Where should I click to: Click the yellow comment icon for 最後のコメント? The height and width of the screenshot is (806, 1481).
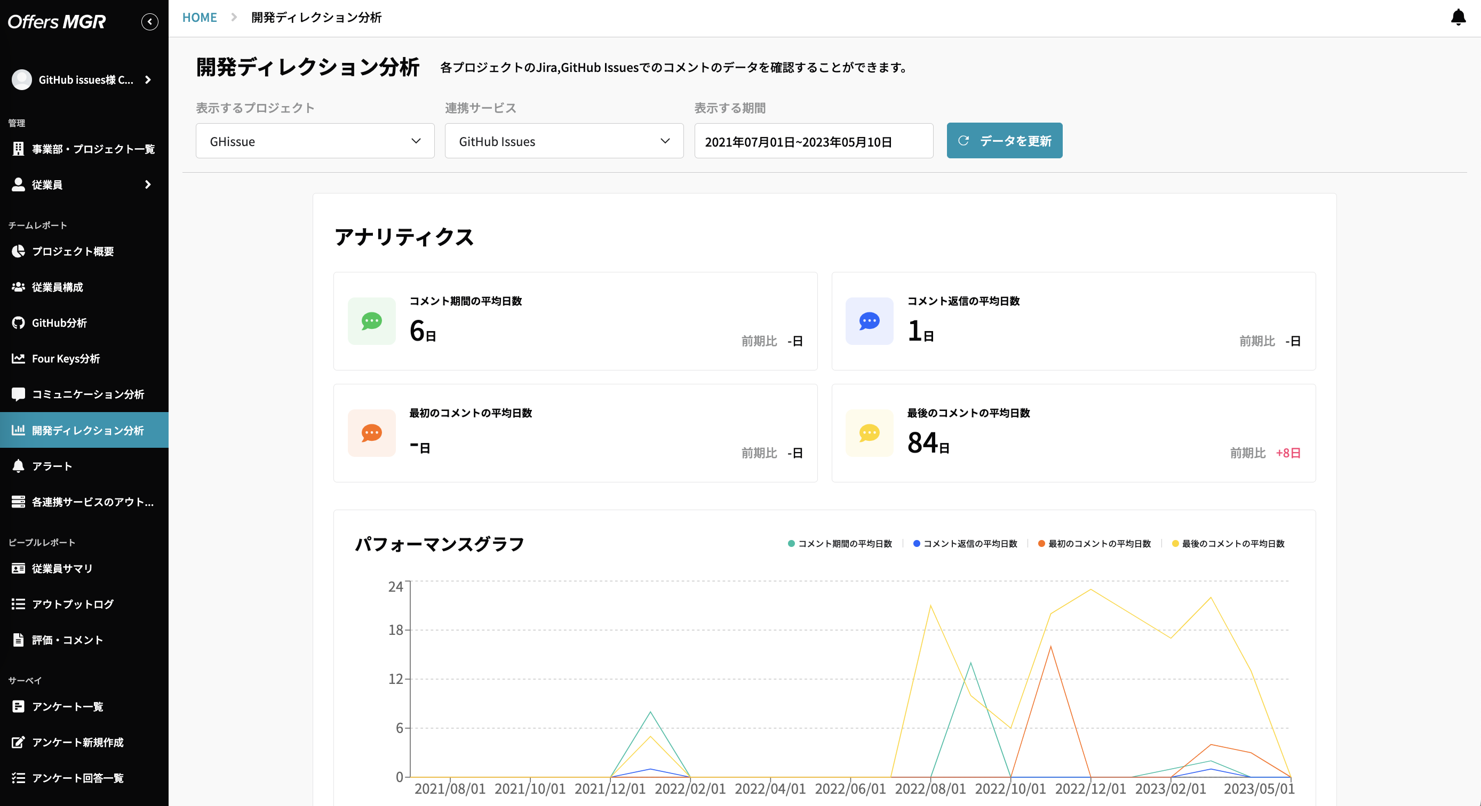click(869, 433)
